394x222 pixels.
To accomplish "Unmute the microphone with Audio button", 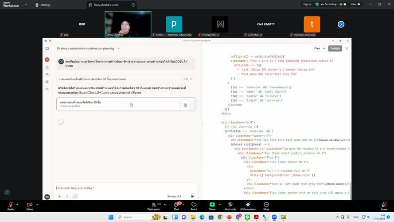I will 10,206.
